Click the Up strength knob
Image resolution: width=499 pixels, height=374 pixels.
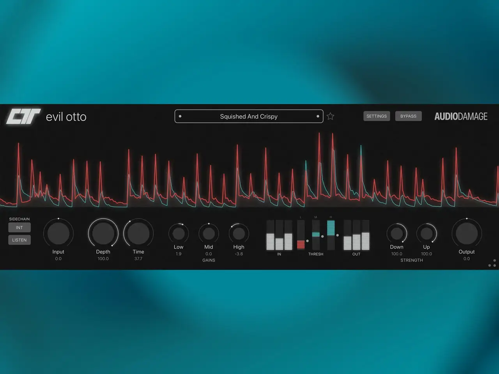click(426, 233)
